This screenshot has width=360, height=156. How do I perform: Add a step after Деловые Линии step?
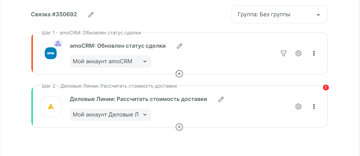coord(179,127)
